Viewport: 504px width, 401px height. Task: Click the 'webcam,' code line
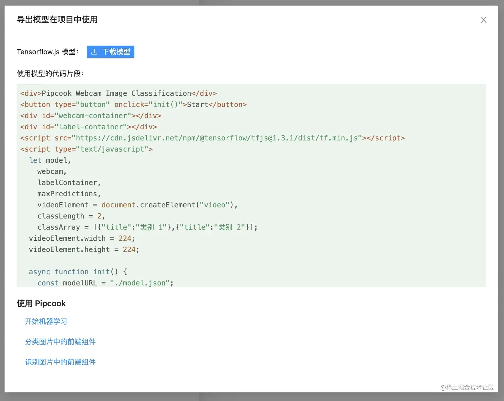coord(52,171)
